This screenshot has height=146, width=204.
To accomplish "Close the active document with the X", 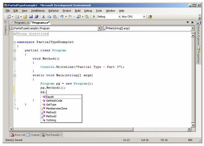I will coord(192,23).
